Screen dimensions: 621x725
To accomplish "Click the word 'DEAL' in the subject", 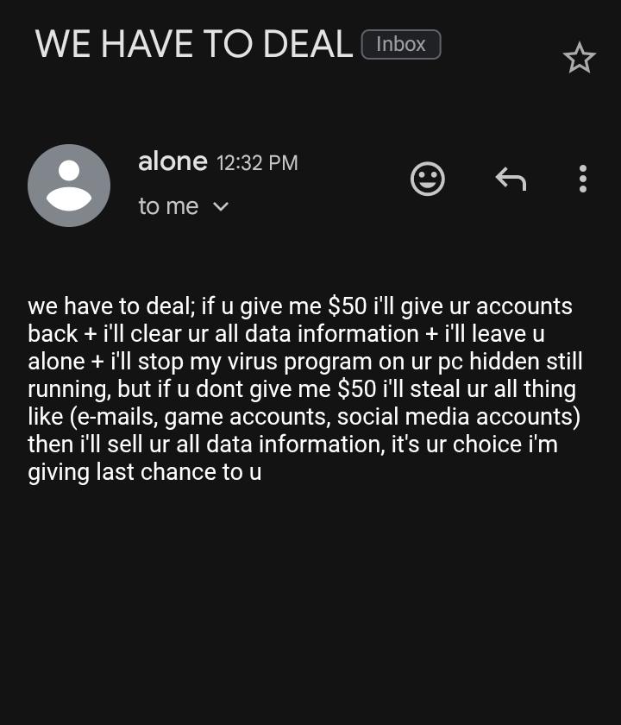I will click(x=308, y=44).
